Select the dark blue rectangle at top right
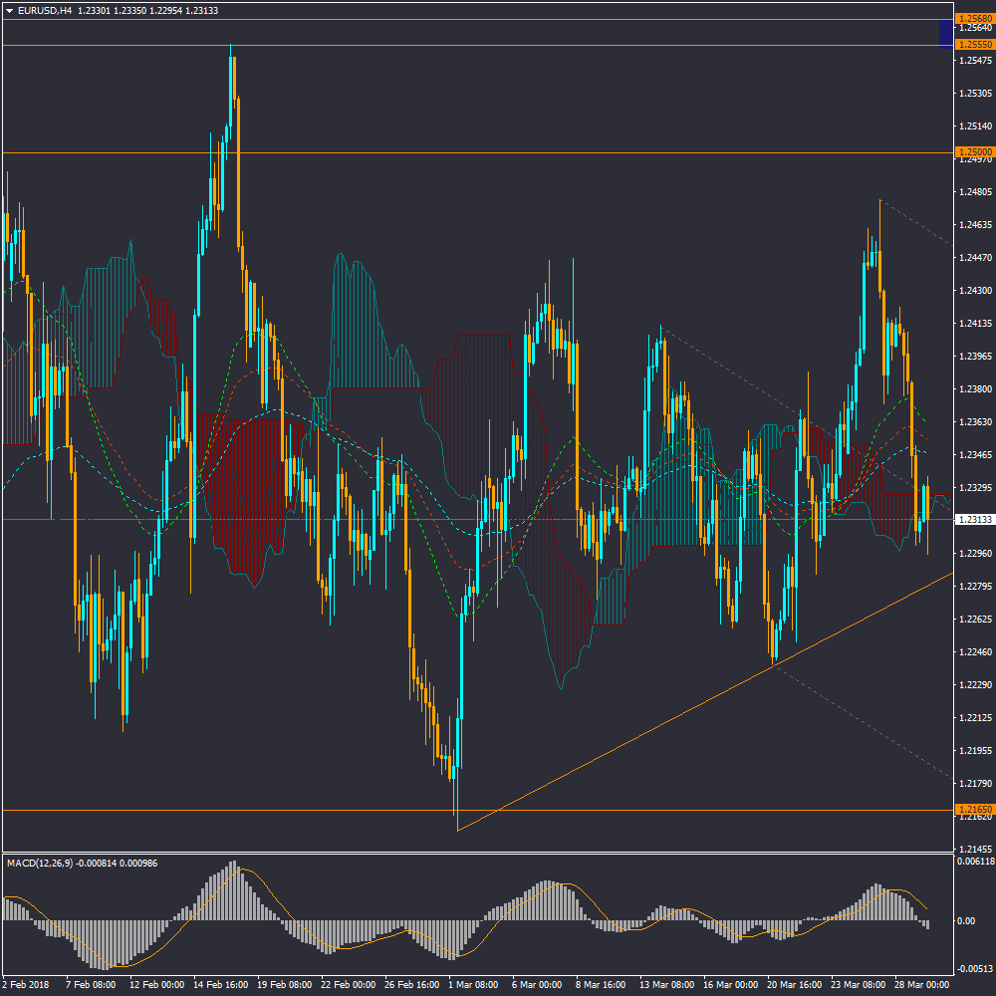This screenshot has width=996, height=996. 945,33
